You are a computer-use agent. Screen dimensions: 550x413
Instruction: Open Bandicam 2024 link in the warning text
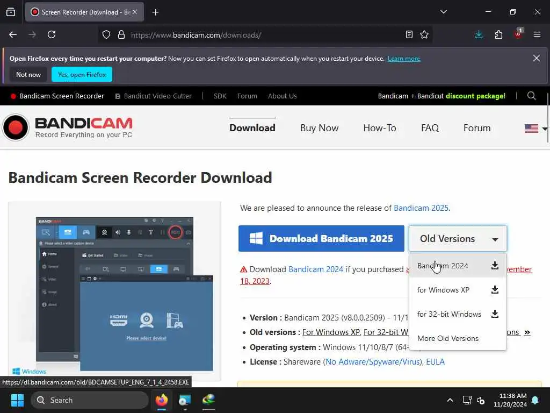[x=316, y=269]
